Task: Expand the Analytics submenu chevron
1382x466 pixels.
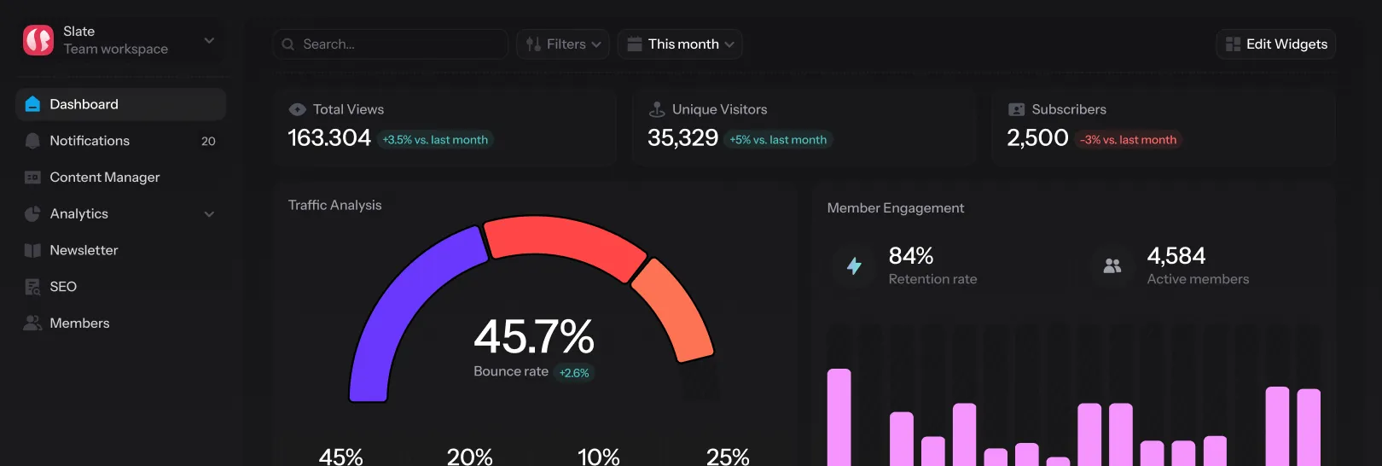Action: (209, 214)
